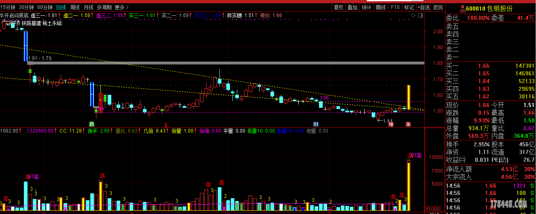This screenshot has height=214, width=536.
Task: Click the CC: 11.28 volume indicator
Action: click(x=70, y=131)
